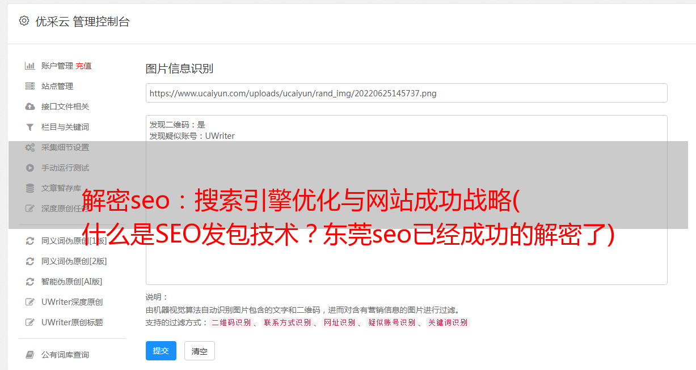Screen dimensions: 696x370
Task: Open 公有词库查询 in the sidebar
Action: (65, 355)
